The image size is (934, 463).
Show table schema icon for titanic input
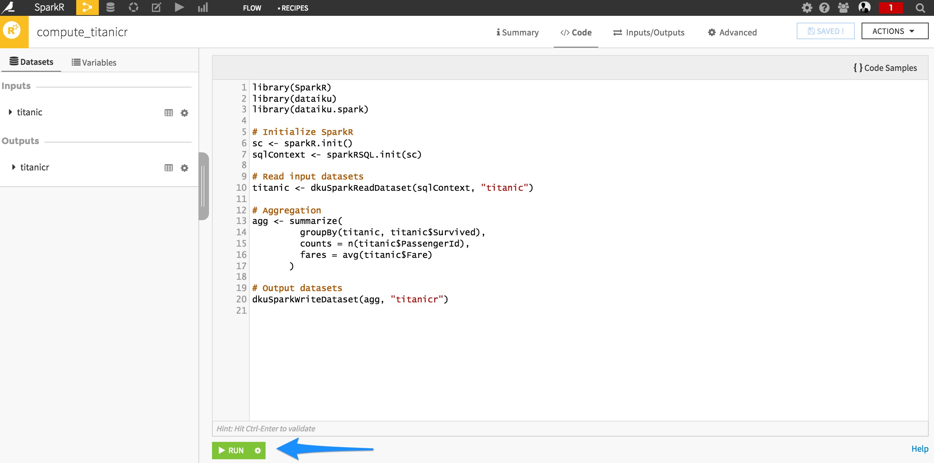click(x=169, y=113)
